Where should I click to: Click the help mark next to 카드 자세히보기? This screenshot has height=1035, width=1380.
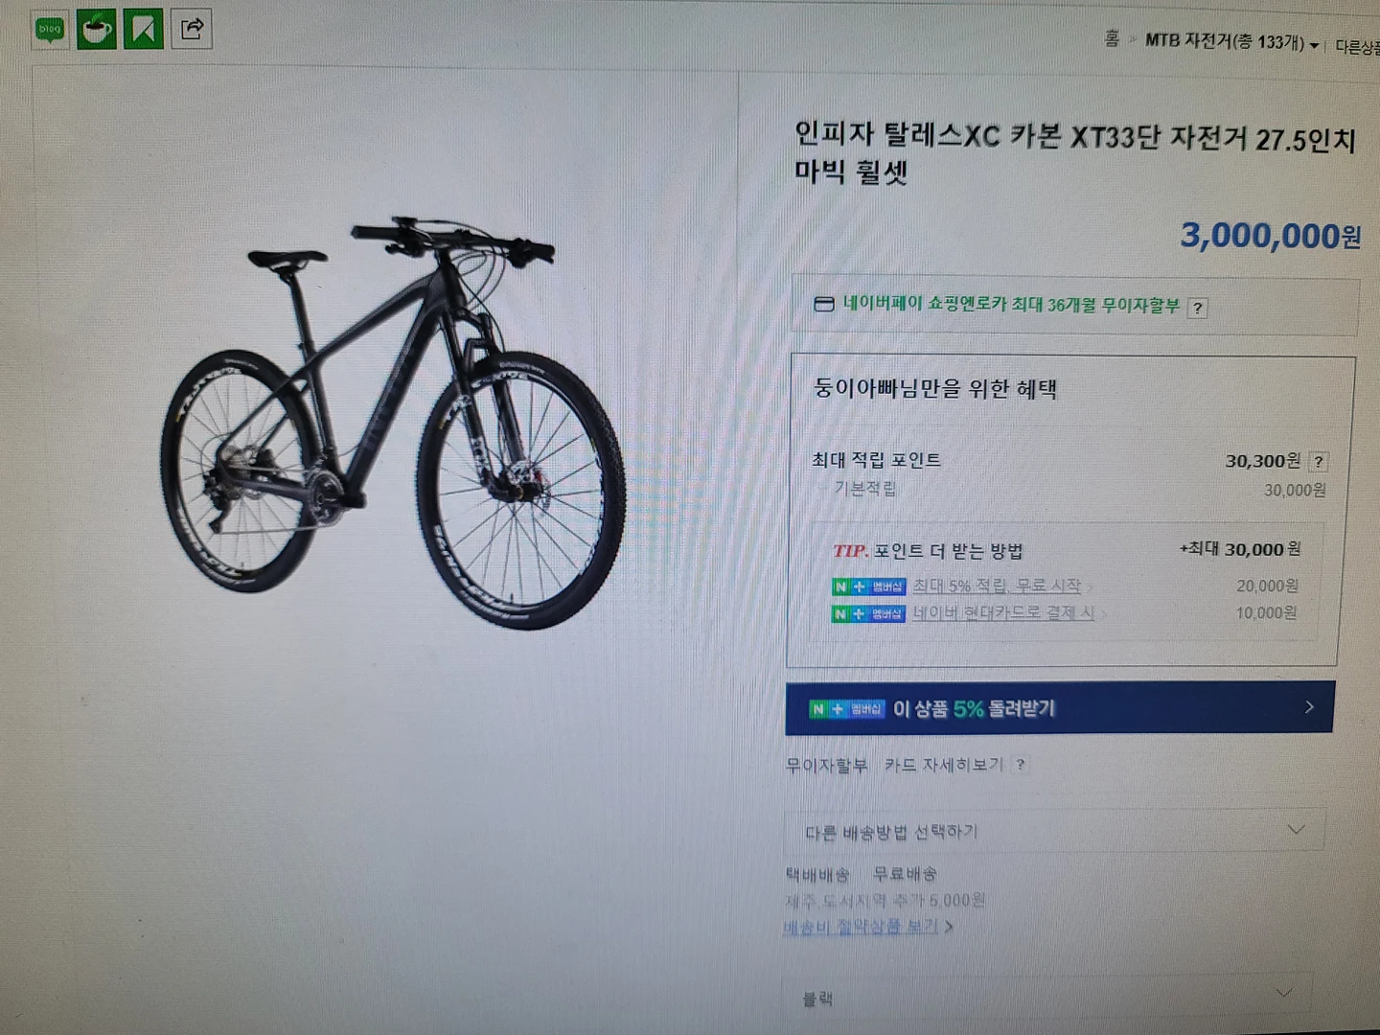[x=1020, y=765]
